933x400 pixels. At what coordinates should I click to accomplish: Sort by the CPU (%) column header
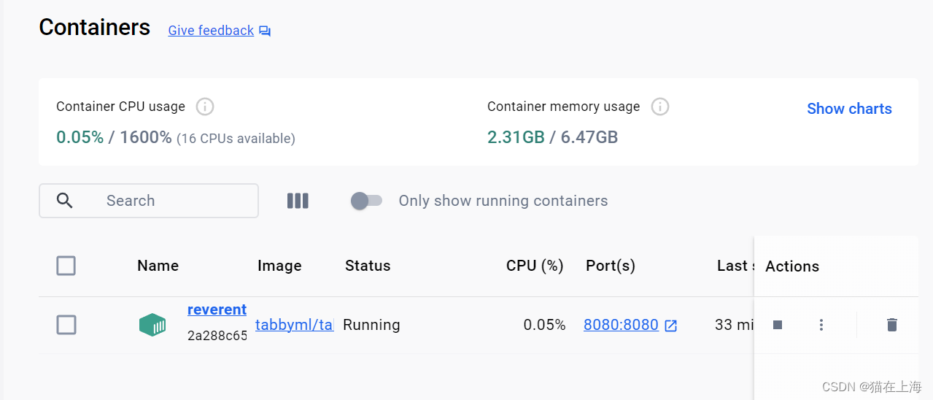pyautogui.click(x=535, y=266)
